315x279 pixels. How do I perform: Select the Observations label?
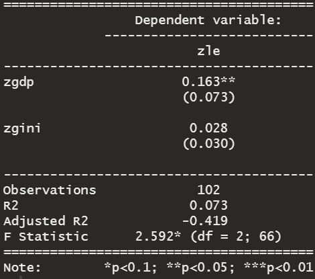(x=50, y=190)
